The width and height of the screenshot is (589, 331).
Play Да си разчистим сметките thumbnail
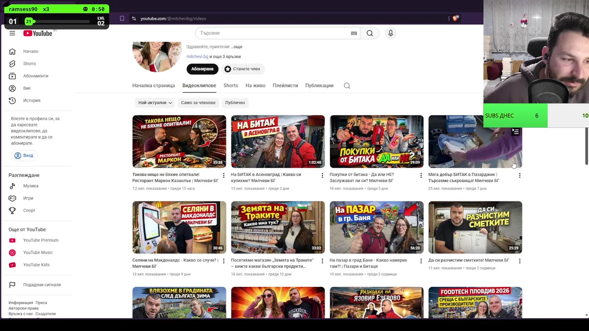[x=475, y=227]
